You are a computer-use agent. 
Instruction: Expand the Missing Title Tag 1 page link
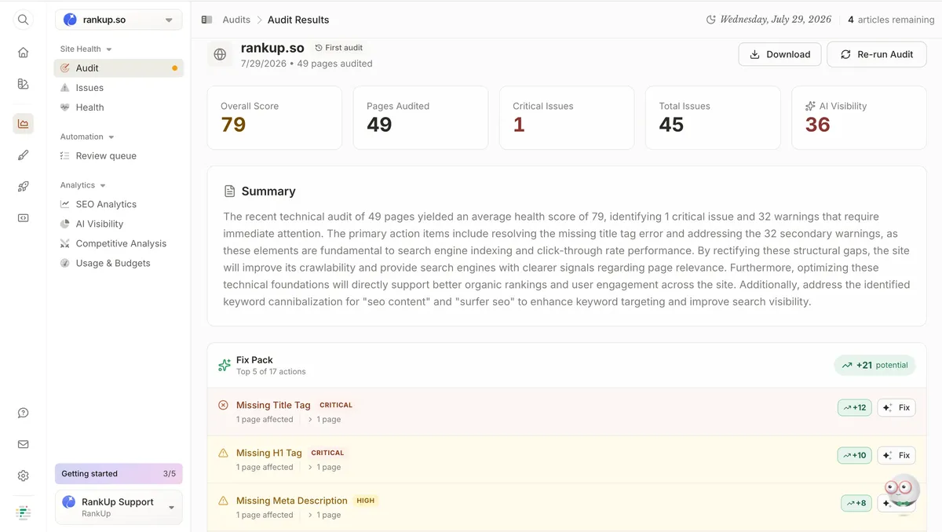[x=324, y=420]
